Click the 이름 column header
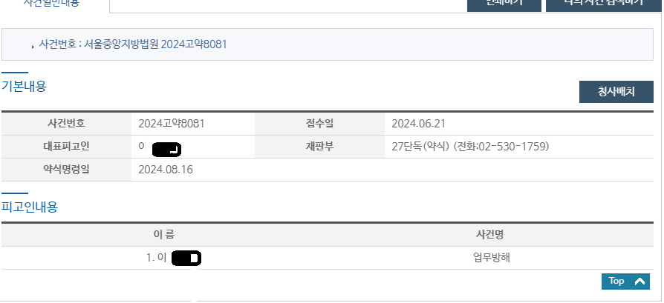The width and height of the screenshot is (664, 303). [x=163, y=235]
